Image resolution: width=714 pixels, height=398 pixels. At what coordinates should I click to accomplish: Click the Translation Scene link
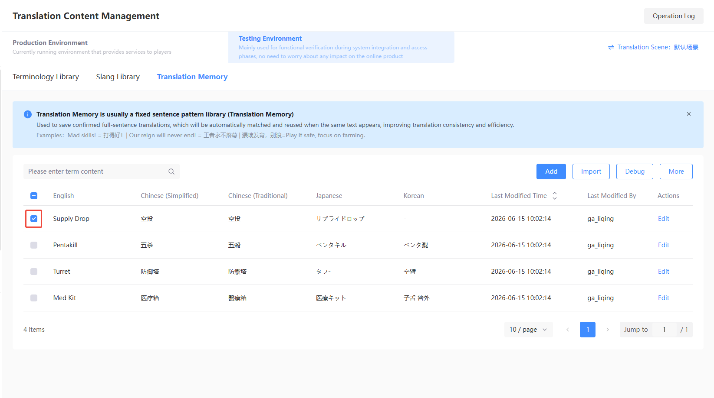(x=653, y=47)
